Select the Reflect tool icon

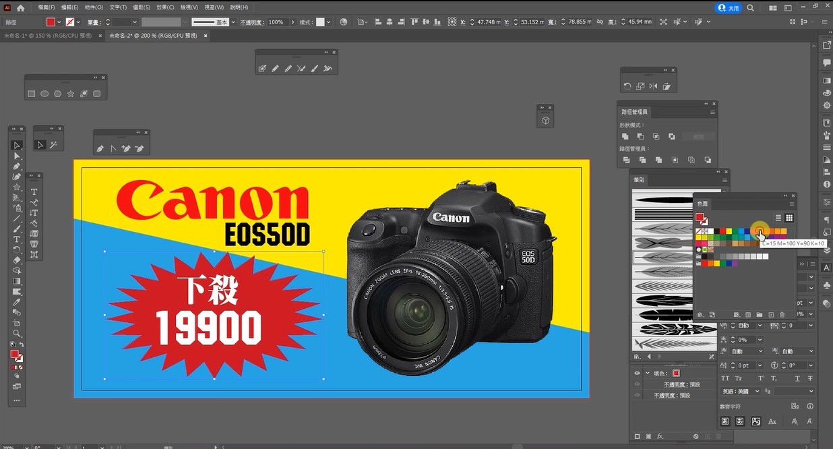tap(652, 86)
